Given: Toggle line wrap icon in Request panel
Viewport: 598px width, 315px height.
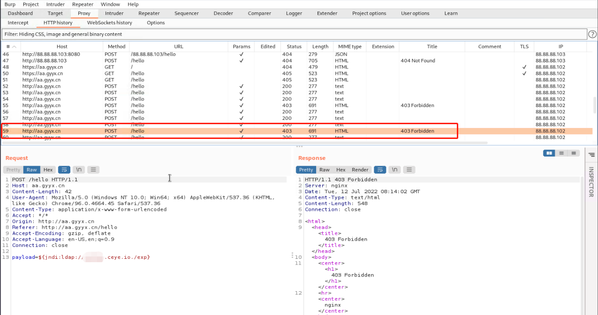Looking at the screenshot, I should [64, 169].
